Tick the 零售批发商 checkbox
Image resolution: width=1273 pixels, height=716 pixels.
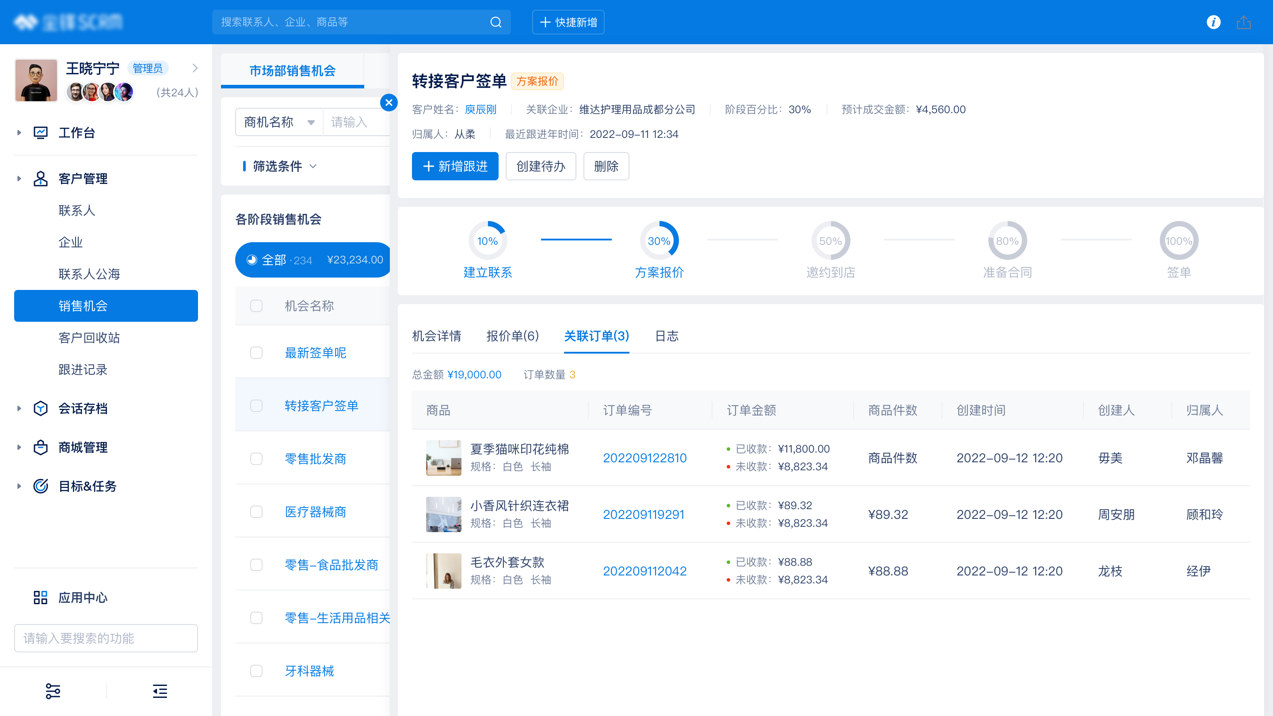(x=256, y=459)
